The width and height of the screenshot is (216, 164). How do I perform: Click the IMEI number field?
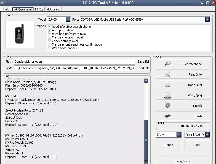183,126
